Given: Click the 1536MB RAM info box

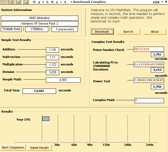Looking at the screenshot, I should 11,29.
